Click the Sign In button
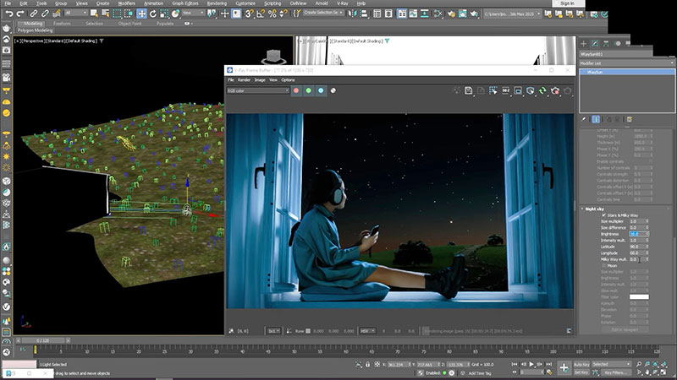Screen dimensions: 677x380 (567, 3)
